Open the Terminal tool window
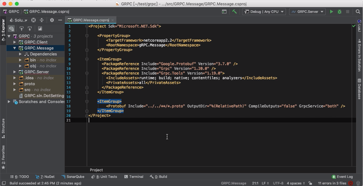 pos(134,177)
